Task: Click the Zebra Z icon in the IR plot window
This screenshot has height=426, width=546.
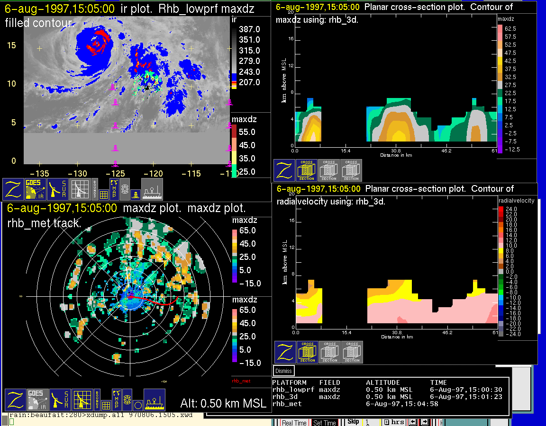Action: [x=13, y=189]
